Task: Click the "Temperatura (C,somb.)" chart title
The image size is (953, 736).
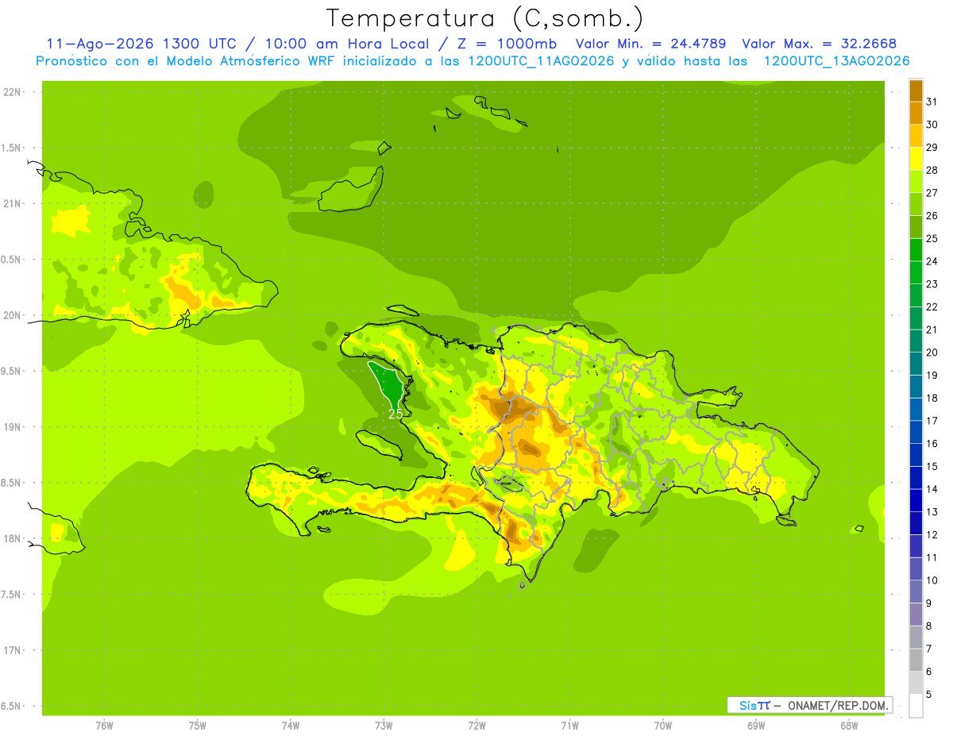Action: click(484, 18)
